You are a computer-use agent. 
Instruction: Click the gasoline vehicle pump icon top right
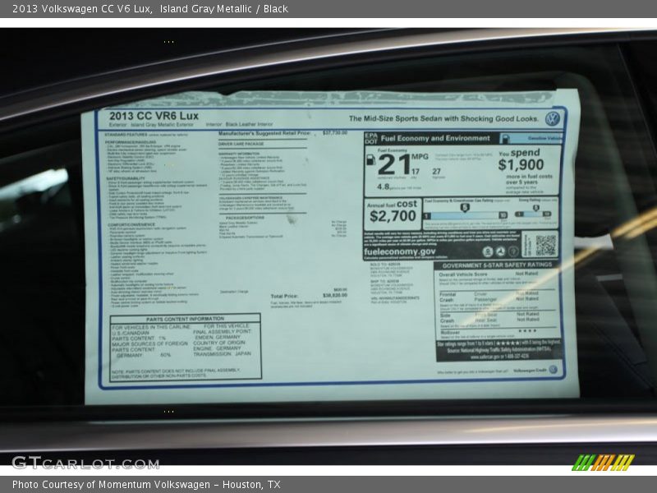point(507,137)
